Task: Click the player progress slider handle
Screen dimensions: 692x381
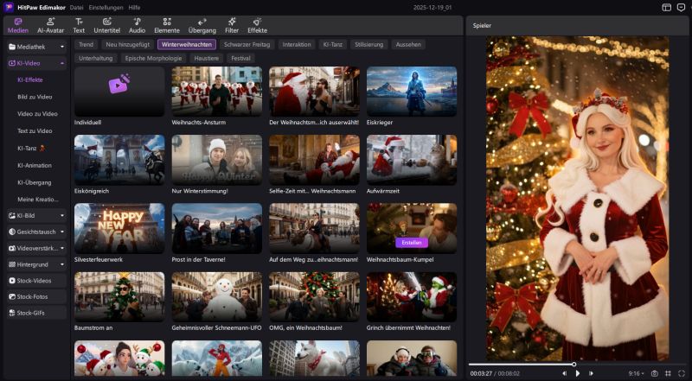Action: pos(573,364)
